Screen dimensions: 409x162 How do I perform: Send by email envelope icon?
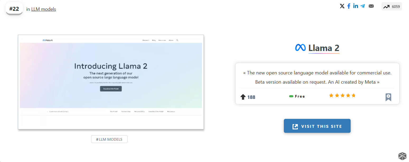pyautogui.click(x=371, y=6)
